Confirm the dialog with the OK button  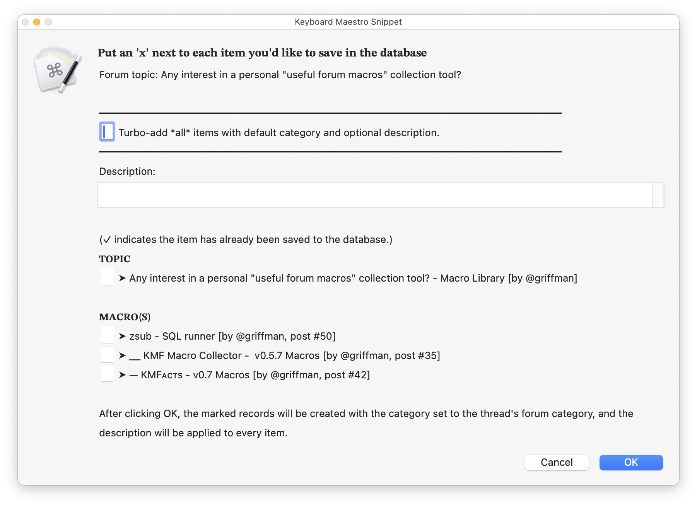pos(630,462)
